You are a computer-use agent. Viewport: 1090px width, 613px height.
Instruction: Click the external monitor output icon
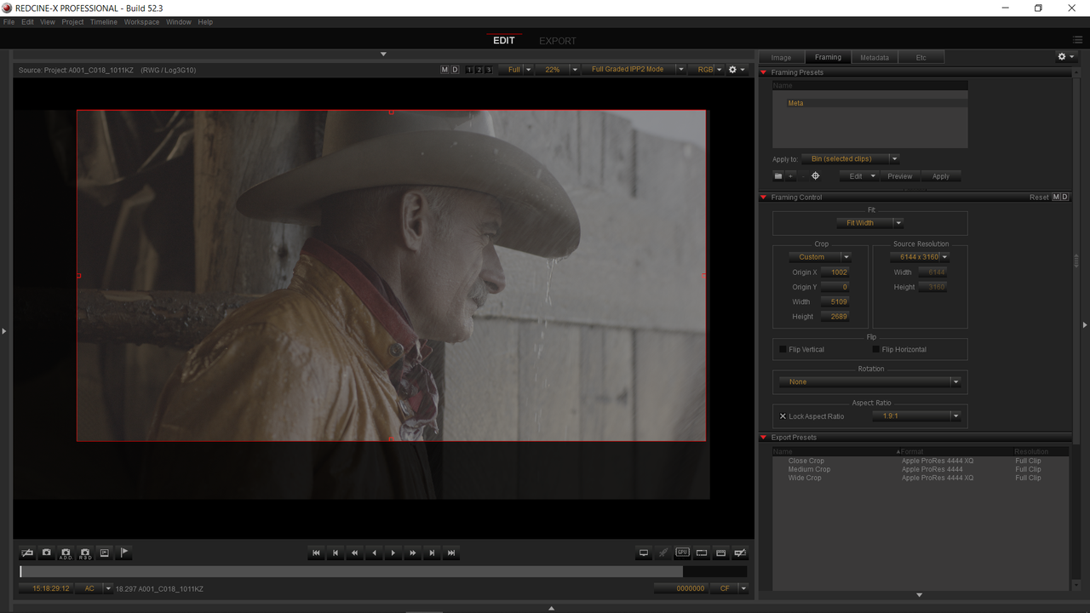(644, 553)
